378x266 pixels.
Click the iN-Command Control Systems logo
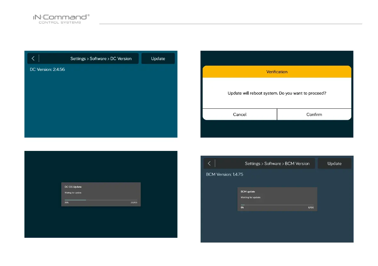point(61,19)
